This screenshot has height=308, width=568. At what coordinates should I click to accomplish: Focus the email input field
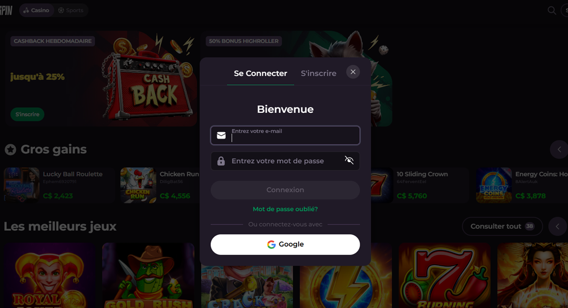click(285, 135)
